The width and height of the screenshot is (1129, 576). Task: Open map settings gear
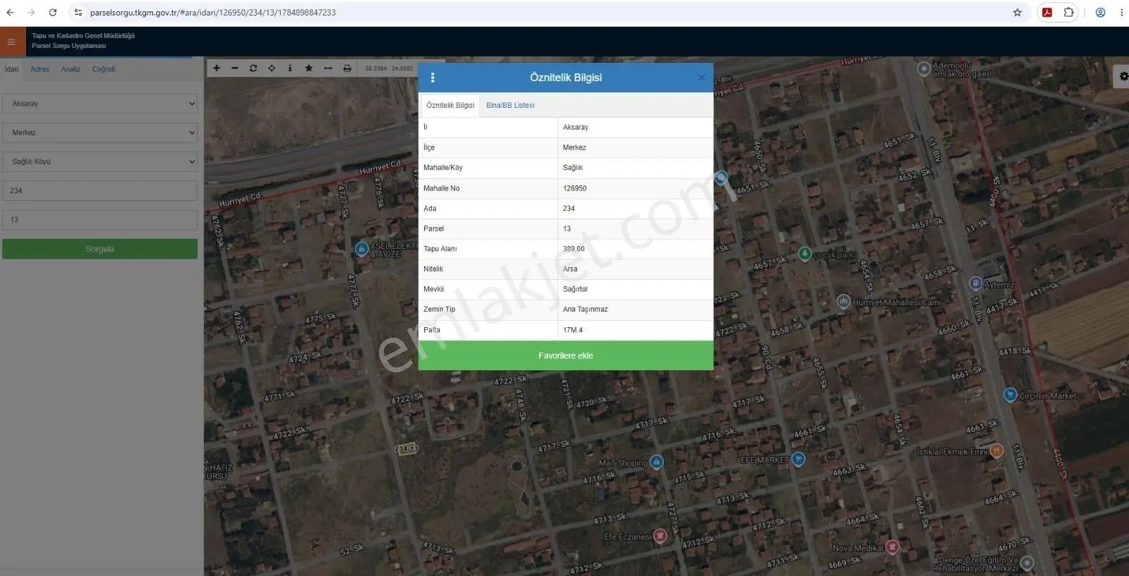1123,76
